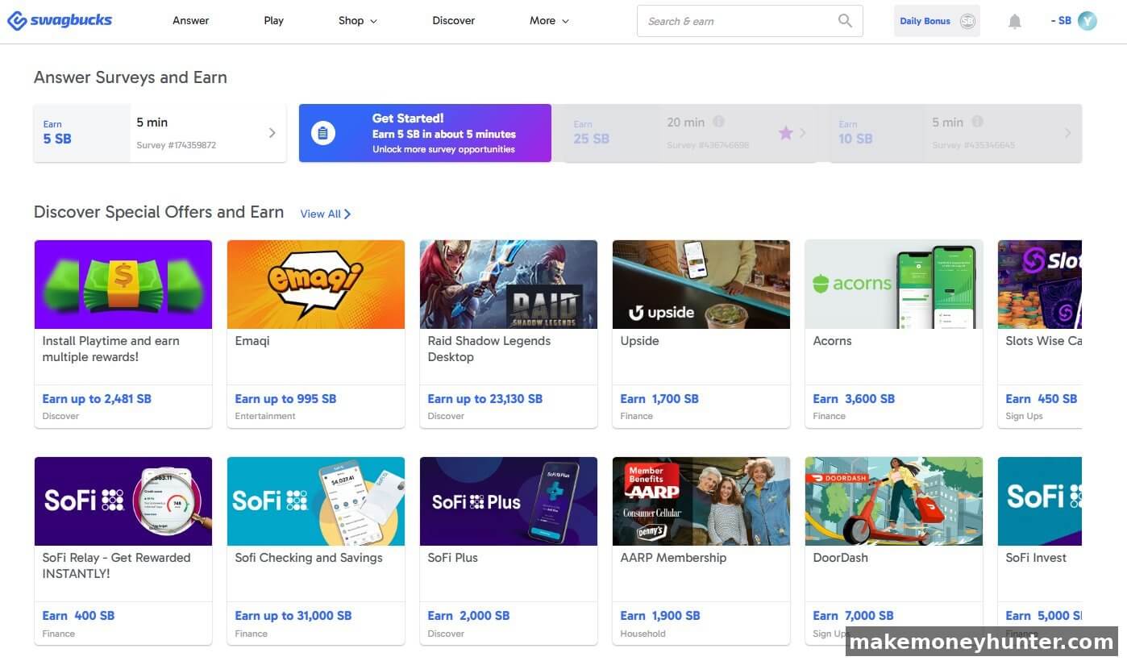The height and width of the screenshot is (665, 1127).
Task: Open the Emaqi offer image
Action: click(x=316, y=285)
